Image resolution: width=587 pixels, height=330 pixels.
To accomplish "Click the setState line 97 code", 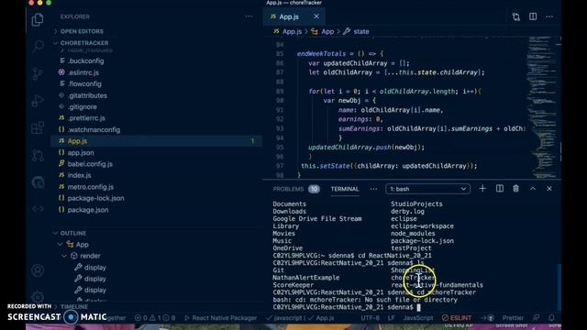I will tap(389, 166).
